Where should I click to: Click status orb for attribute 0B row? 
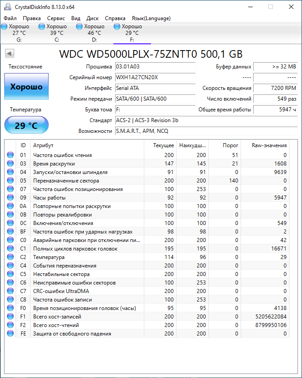(x=10, y=214)
